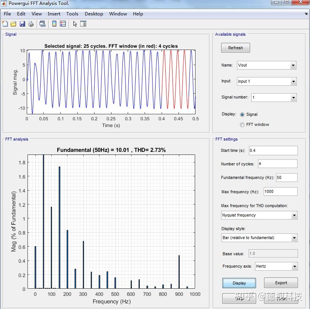Click the Open File folder icon
Image resolution: width=310 pixels, height=309 pixels.
click(x=14, y=24)
